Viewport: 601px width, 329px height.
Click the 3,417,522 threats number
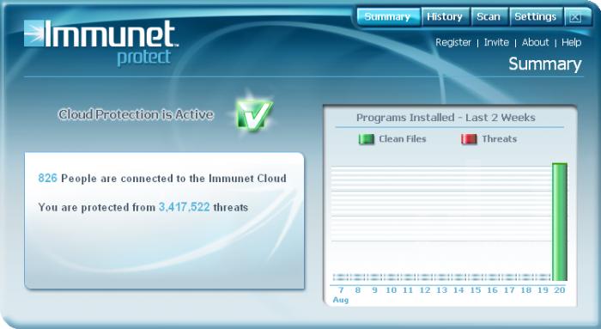coord(185,207)
